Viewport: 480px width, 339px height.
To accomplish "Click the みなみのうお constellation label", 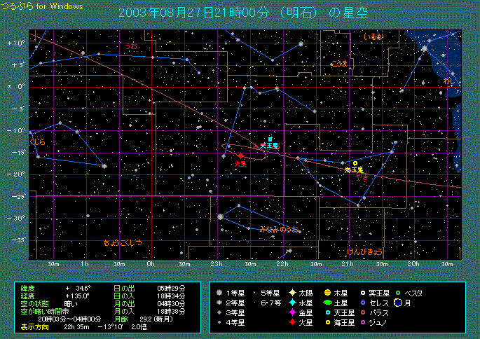I will 279,229.
